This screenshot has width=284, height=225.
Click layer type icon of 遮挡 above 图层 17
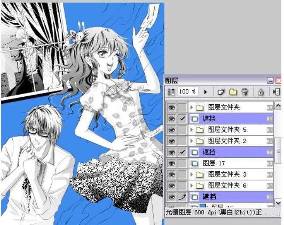point(194,152)
